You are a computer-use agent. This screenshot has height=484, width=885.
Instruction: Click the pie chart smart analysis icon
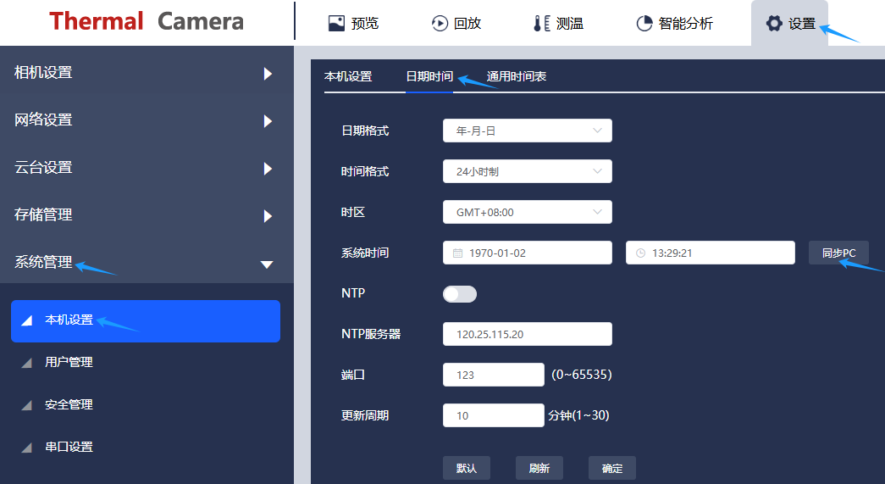click(644, 24)
